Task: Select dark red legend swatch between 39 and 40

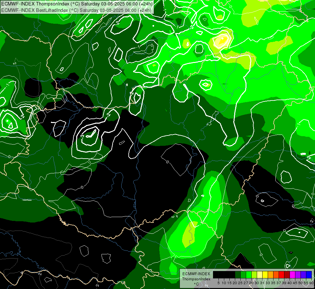Action: (287, 275)
